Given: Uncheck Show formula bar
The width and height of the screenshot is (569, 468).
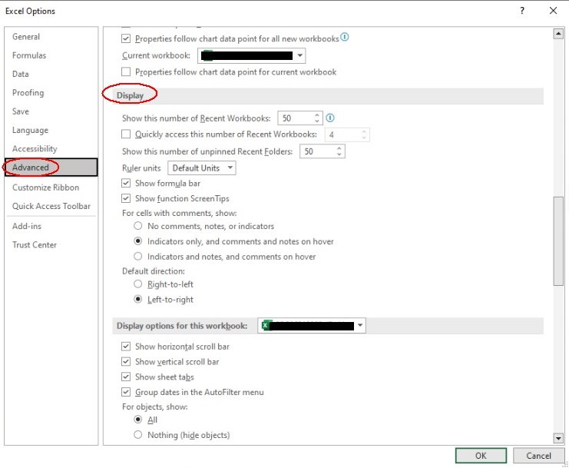Looking at the screenshot, I should 126,184.
